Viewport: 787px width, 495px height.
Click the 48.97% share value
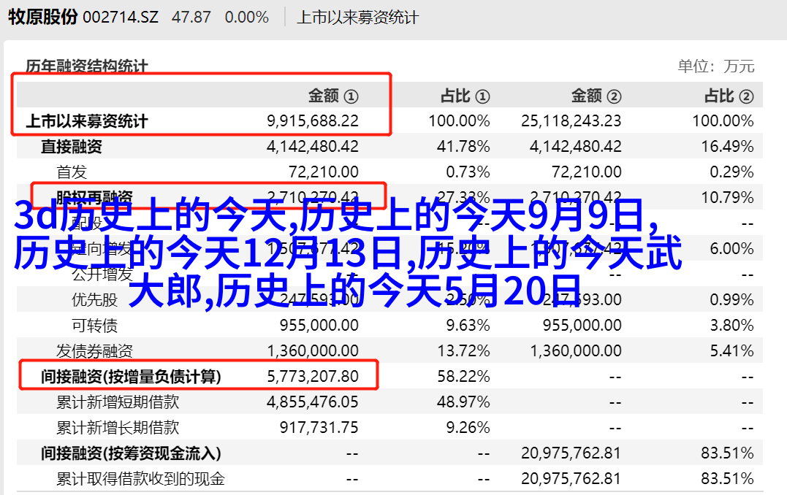pos(463,402)
